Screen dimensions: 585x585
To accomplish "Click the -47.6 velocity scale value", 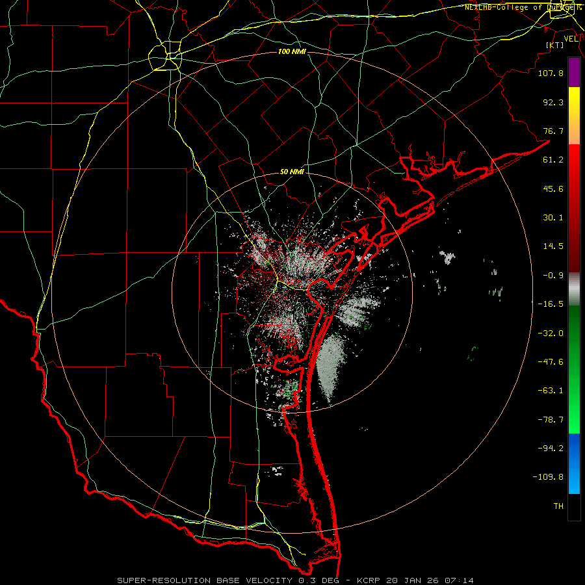I will tap(551, 362).
